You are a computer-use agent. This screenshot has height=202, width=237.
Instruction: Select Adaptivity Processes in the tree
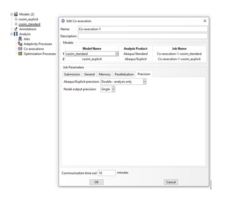pyautogui.click(x=38, y=44)
